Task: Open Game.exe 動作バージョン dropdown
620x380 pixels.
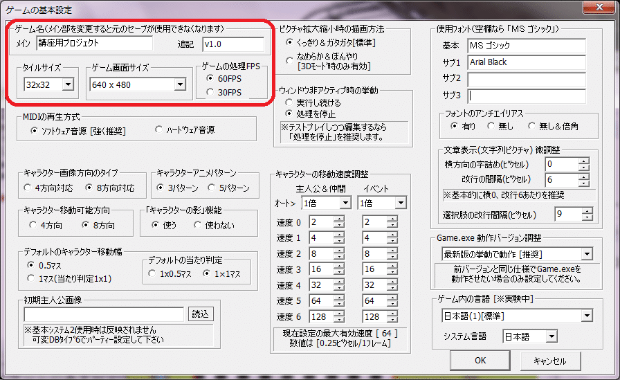Action: (587, 254)
